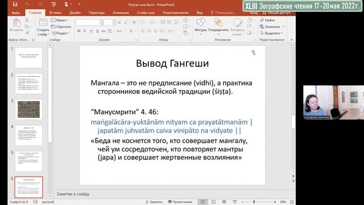This screenshot has height=205, width=364.
Task: Open font color (A) dropdown
Action: pyautogui.click(x=132, y=31)
